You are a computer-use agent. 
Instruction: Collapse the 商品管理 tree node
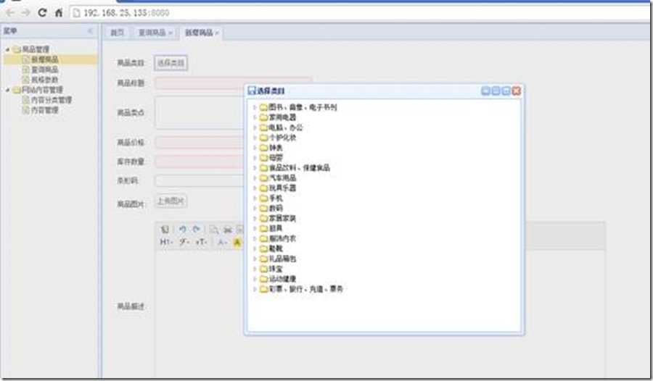coord(7,49)
